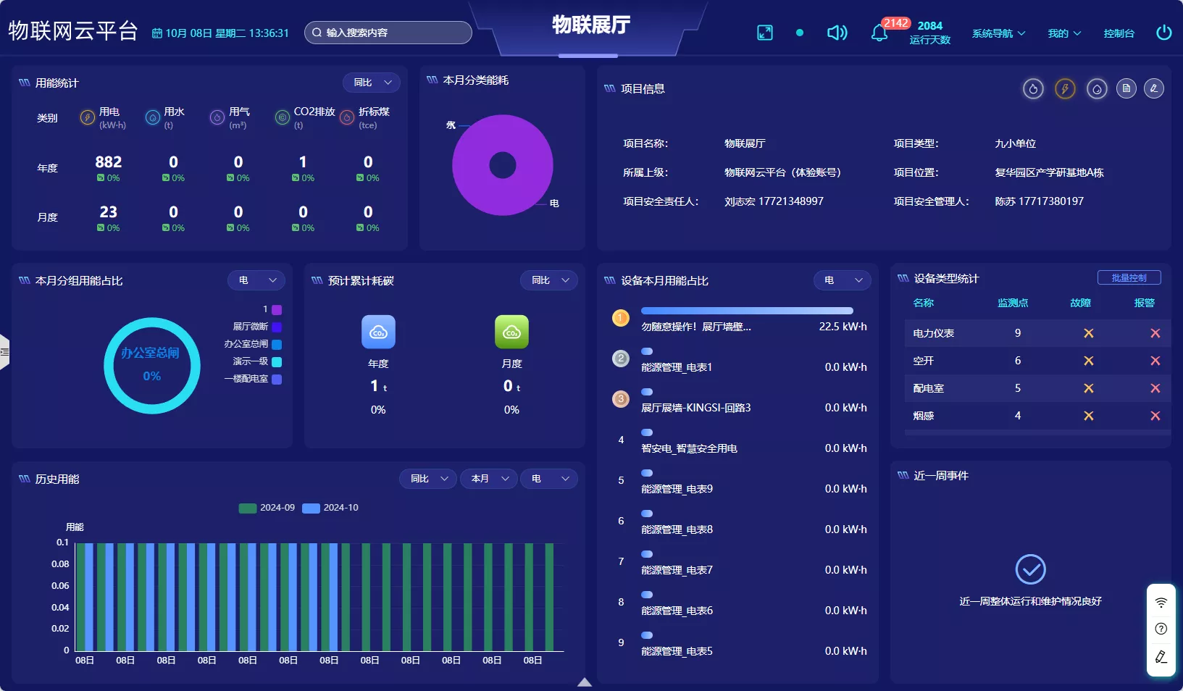Click the 用气 category icon
The image size is (1183, 691).
pyautogui.click(x=217, y=117)
